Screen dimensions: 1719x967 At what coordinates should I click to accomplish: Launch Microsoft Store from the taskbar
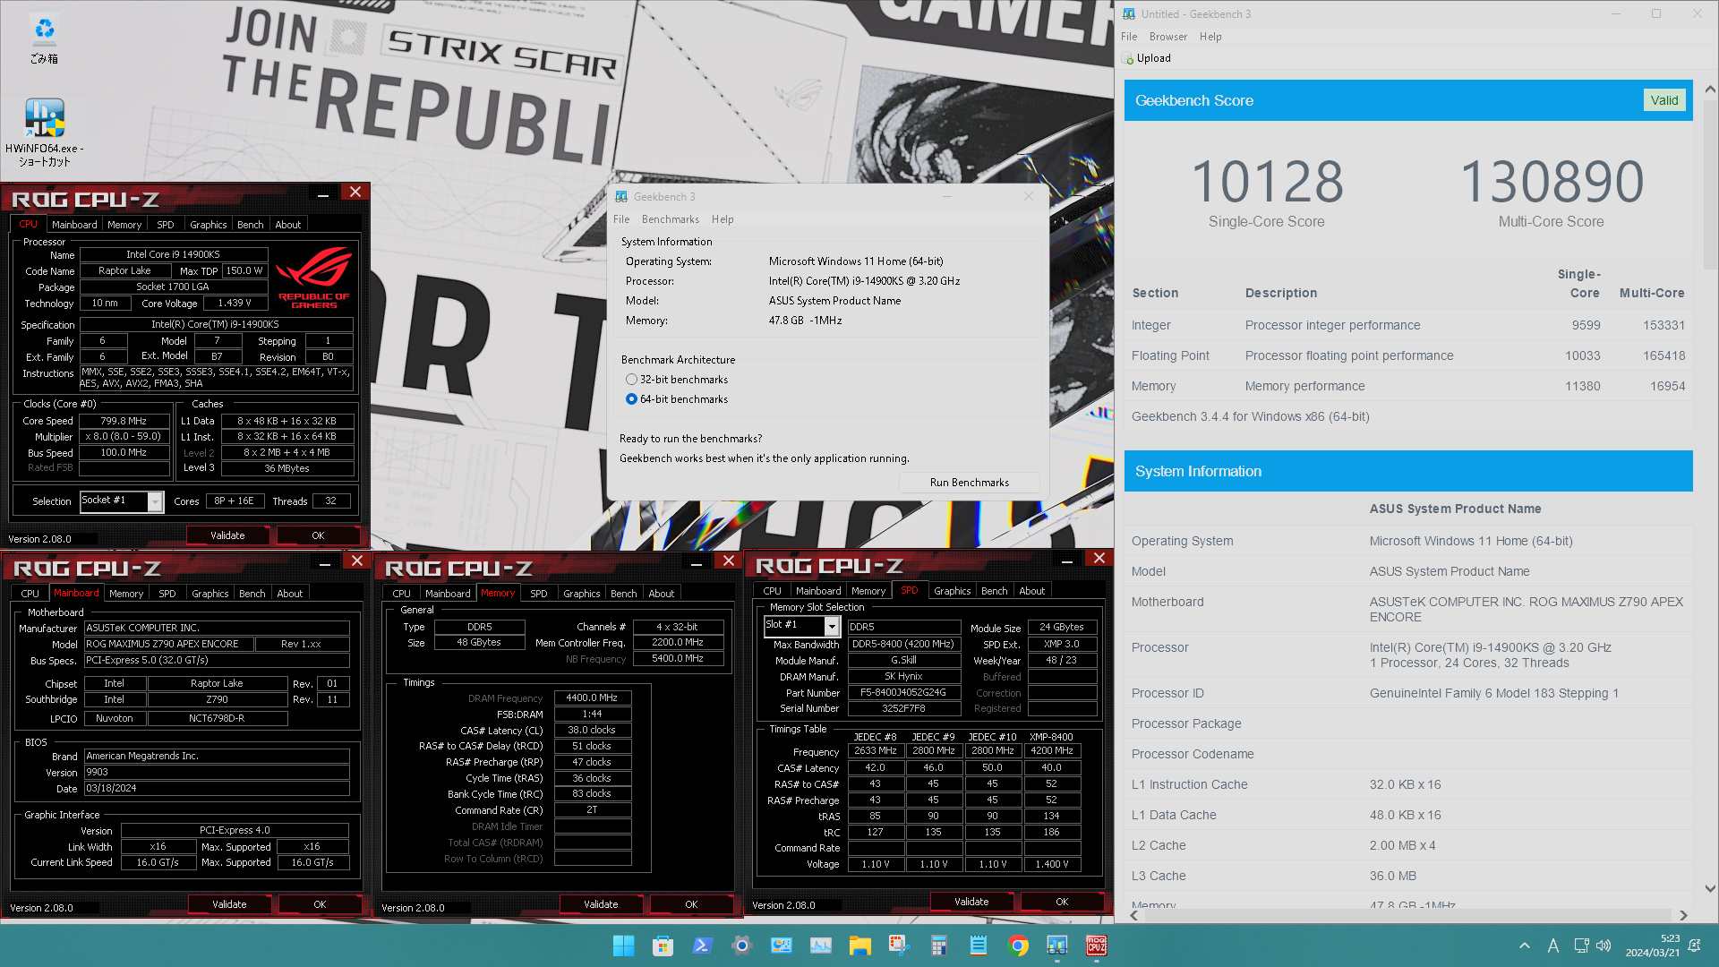[663, 946]
